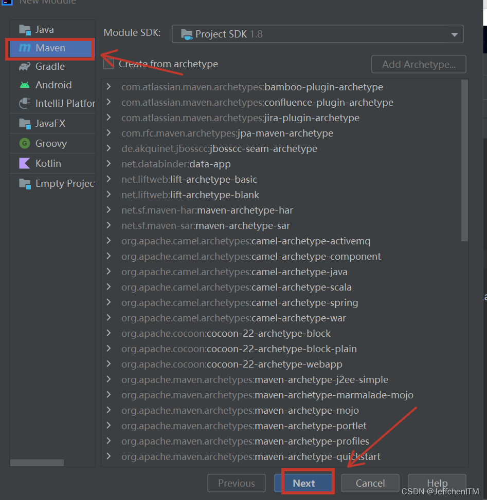Screen dimensions: 487x500
Task: Expand confluence-plugin-archetype entry
Action: pos(109,102)
